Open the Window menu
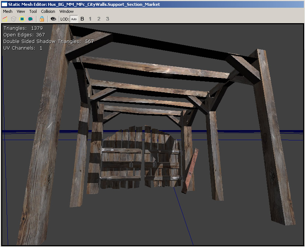This screenshot has height=247, width=305. tap(66, 11)
